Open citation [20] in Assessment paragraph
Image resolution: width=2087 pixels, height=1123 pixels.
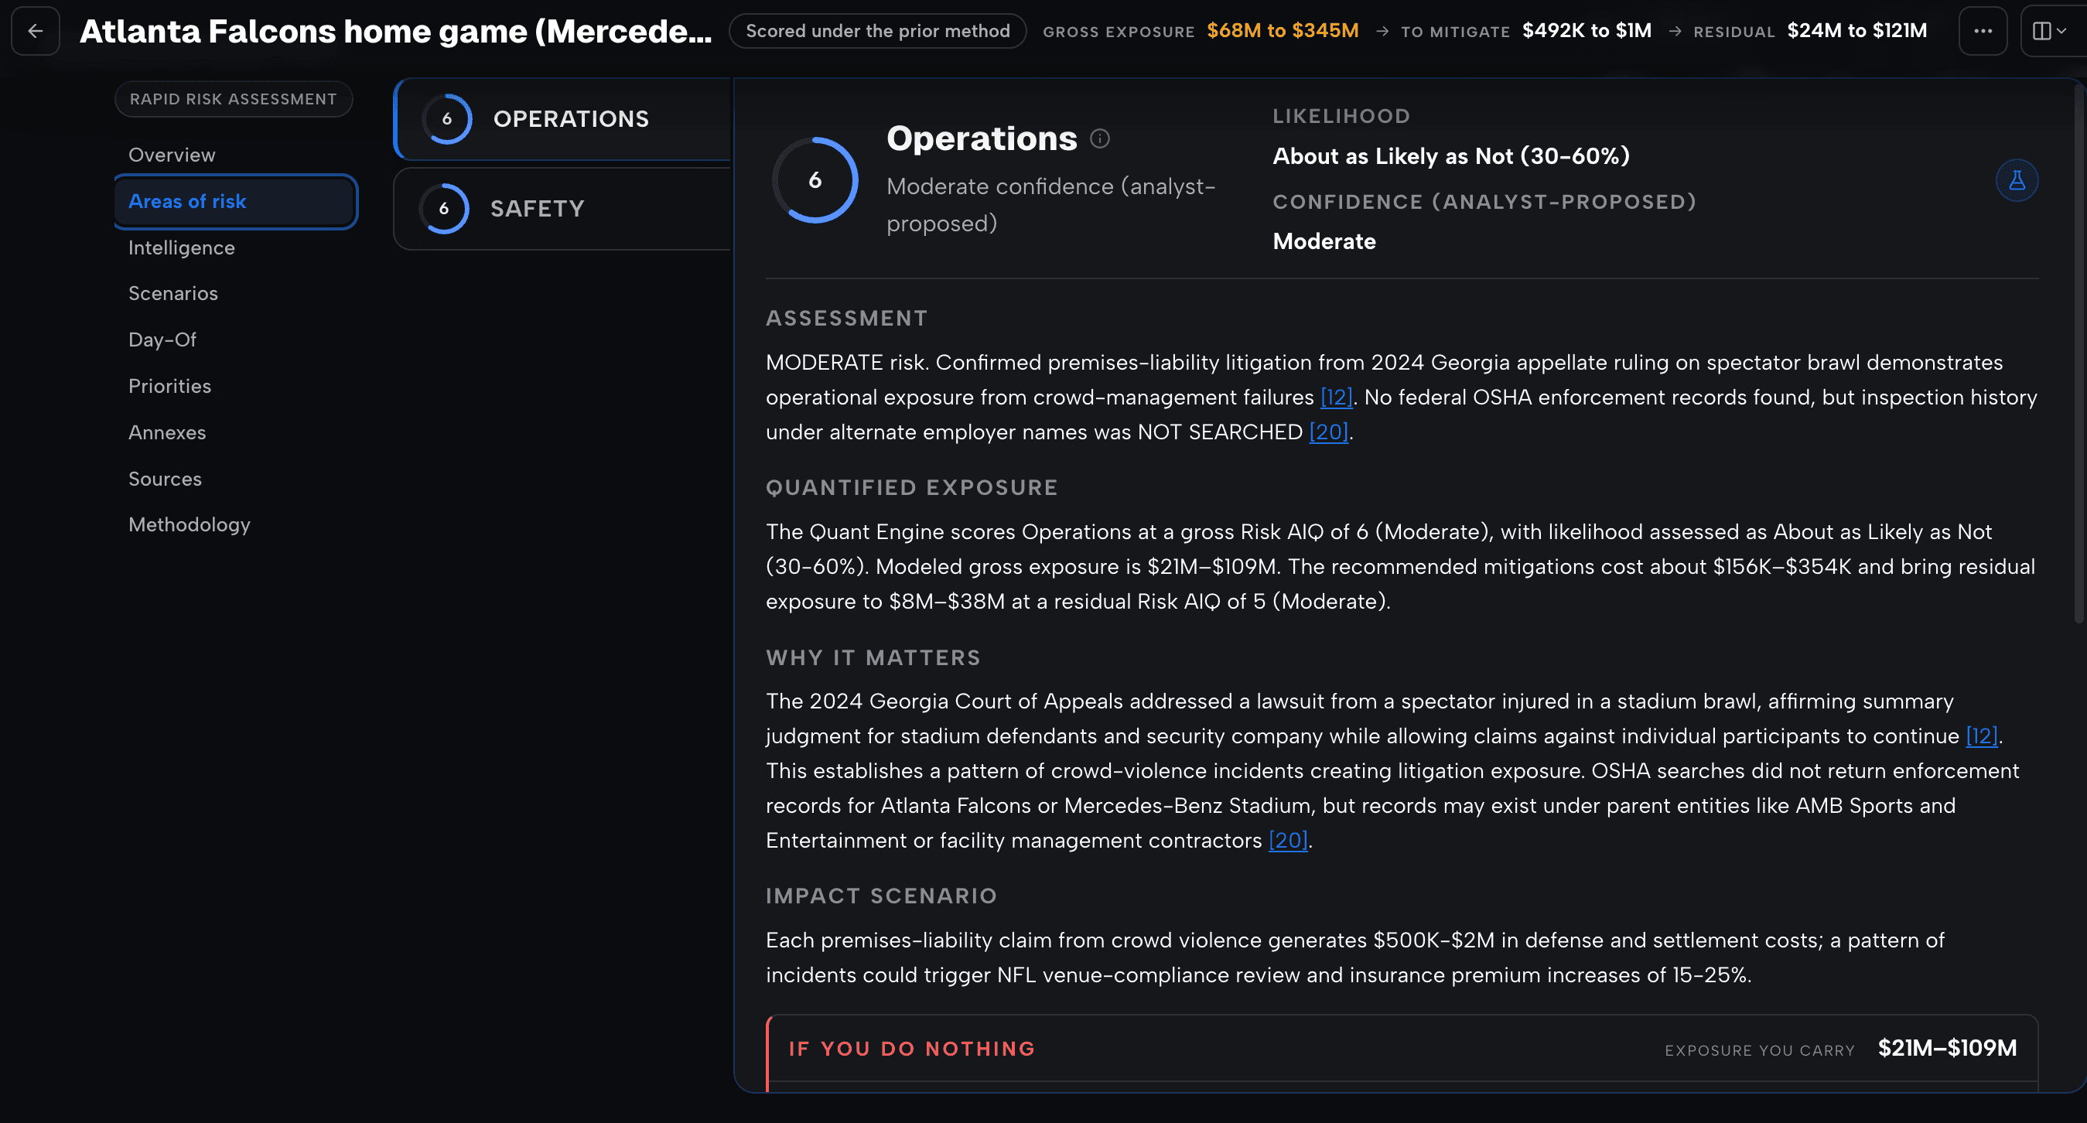click(1328, 432)
